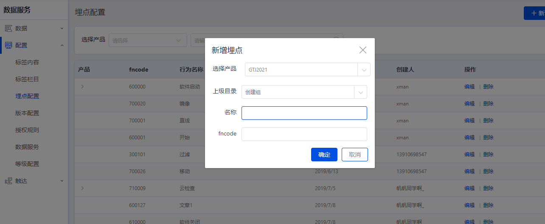Click 删除 link for the 过滤 row
The image size is (545, 224).
pyautogui.click(x=488, y=155)
